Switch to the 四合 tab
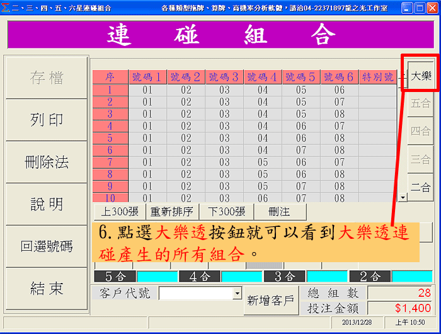Viewport: 441px width, 334px height. click(x=420, y=131)
